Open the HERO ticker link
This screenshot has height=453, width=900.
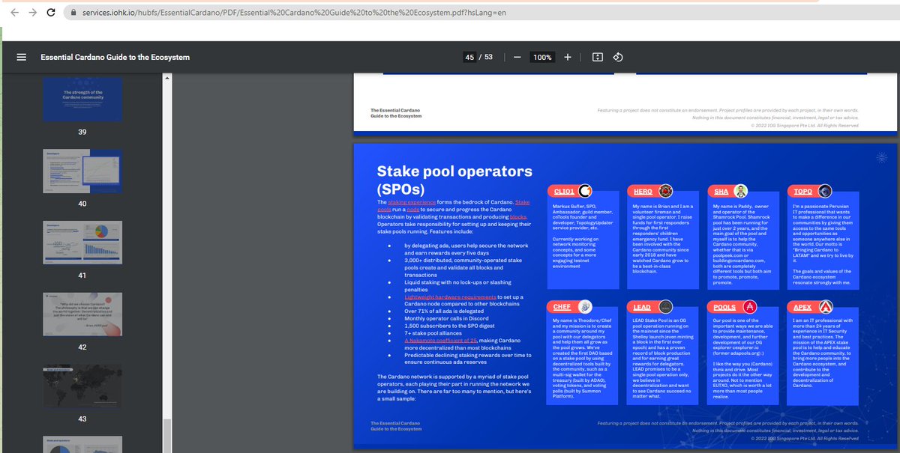click(x=643, y=192)
